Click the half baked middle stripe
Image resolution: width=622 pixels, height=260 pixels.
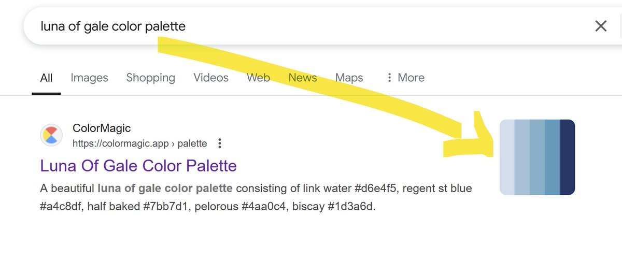coord(538,157)
